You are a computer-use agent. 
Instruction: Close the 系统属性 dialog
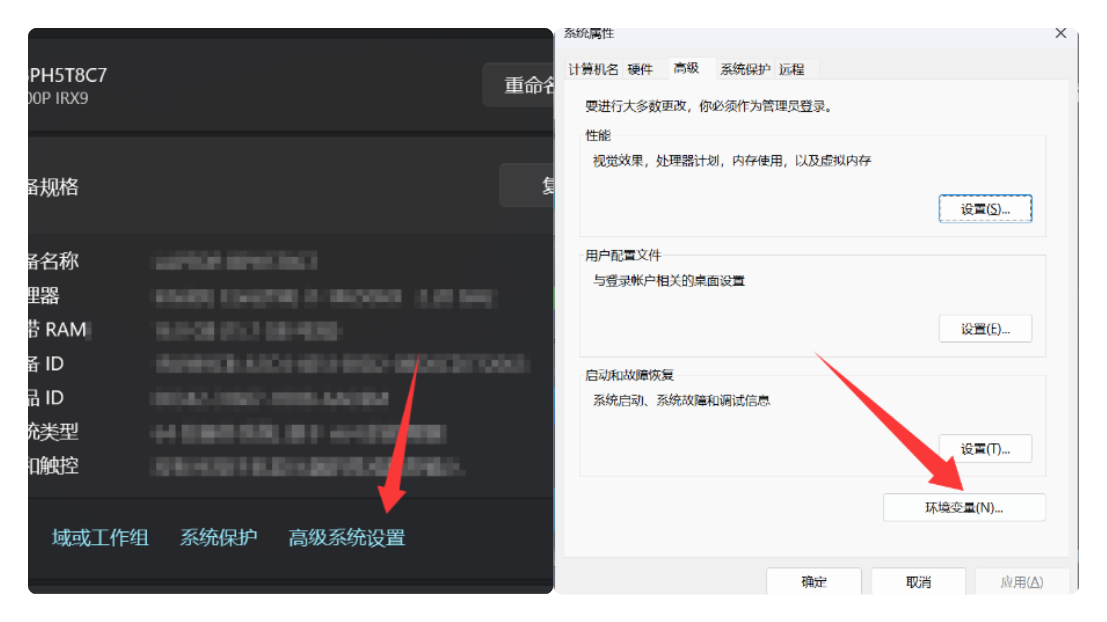pos(1061,33)
